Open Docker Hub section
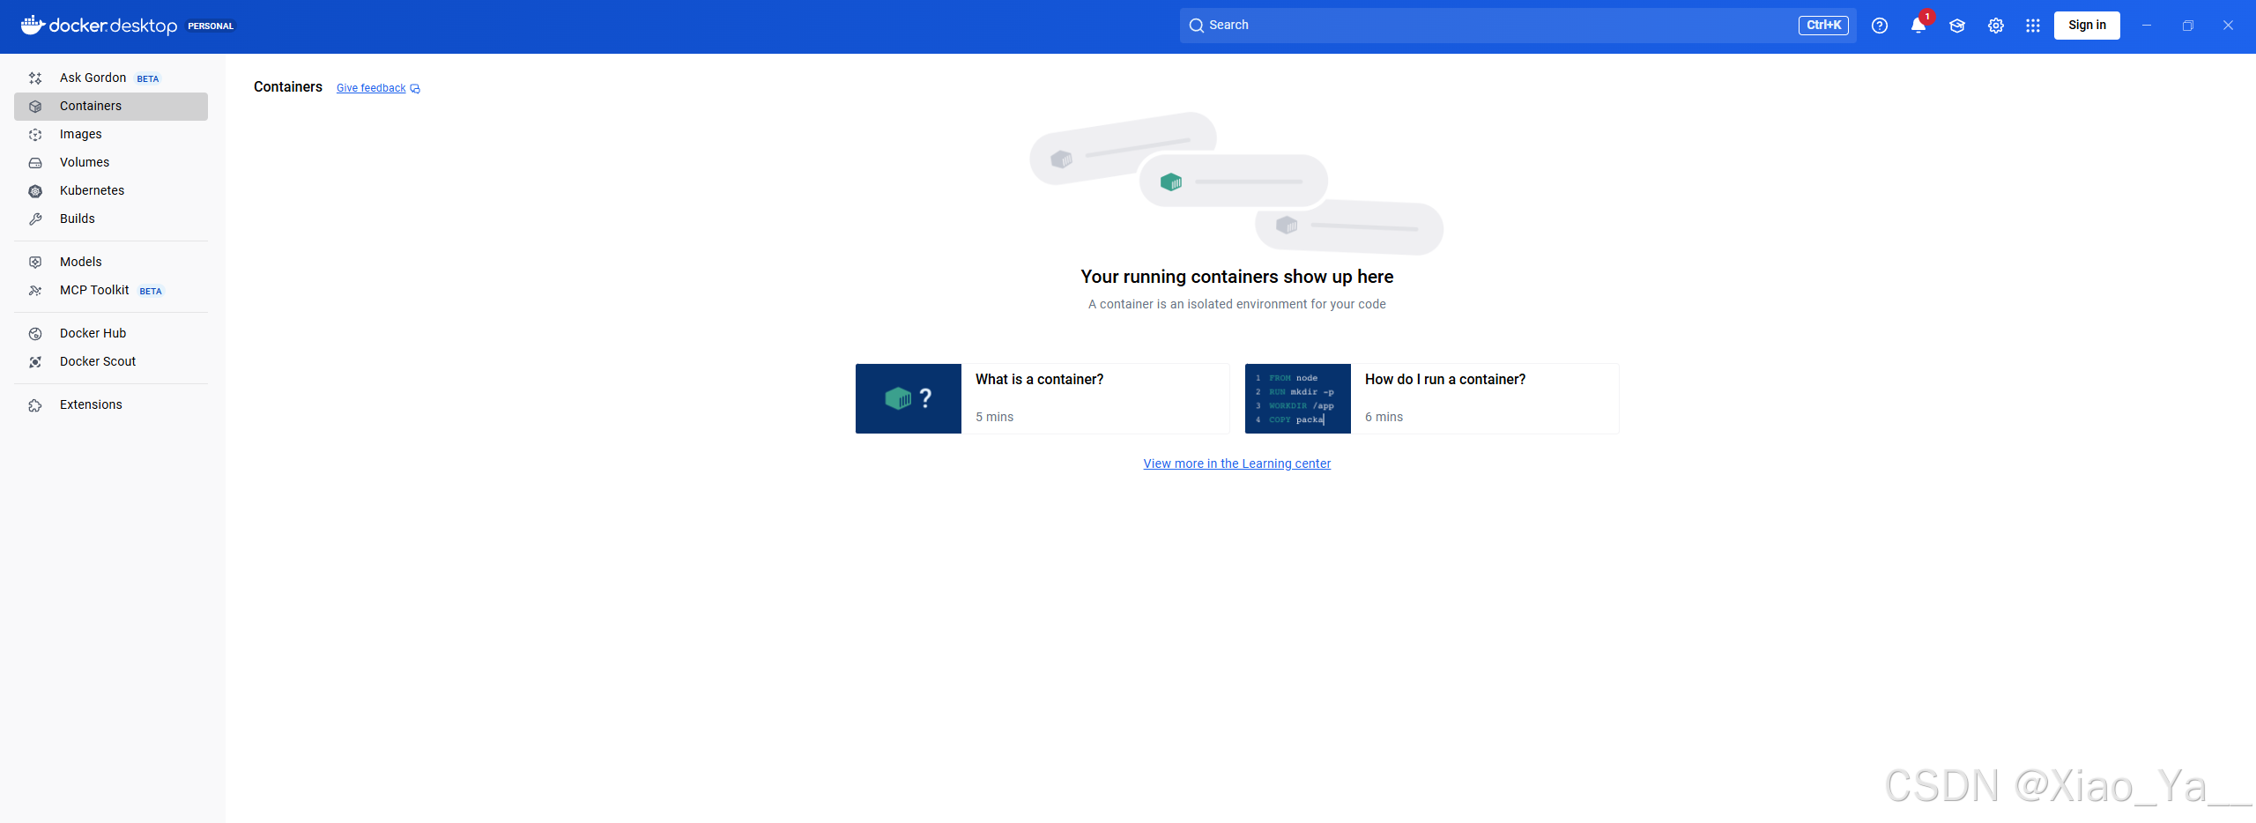 (x=111, y=334)
